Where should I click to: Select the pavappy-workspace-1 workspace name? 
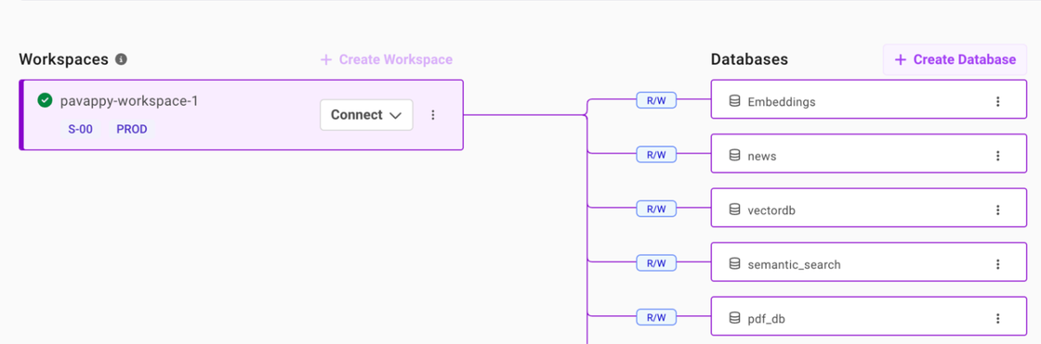(x=129, y=101)
